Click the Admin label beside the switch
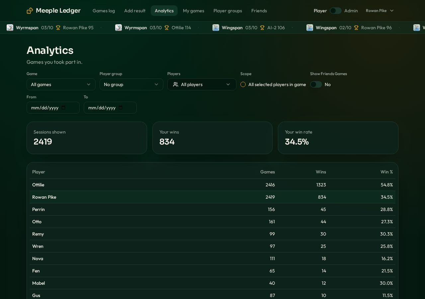This screenshot has width=425, height=299. tap(351, 11)
